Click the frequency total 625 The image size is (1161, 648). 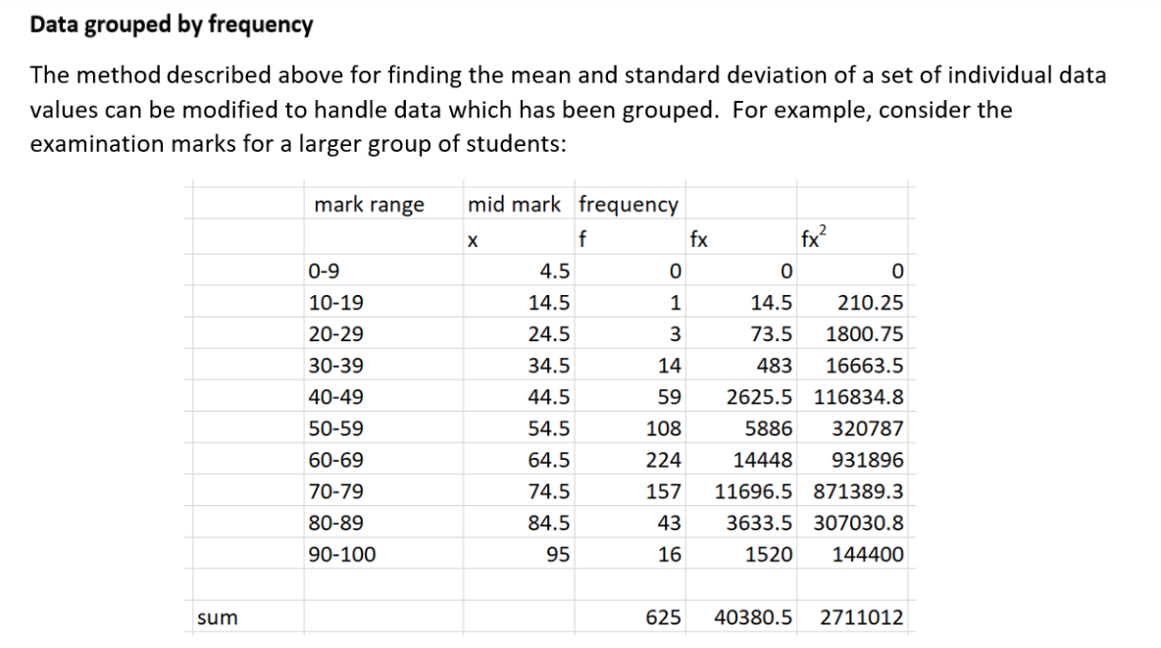[x=664, y=618]
